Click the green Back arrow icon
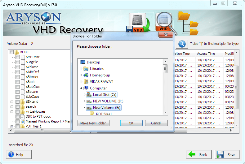Viewport: 245px width, 164px height. click(x=192, y=154)
